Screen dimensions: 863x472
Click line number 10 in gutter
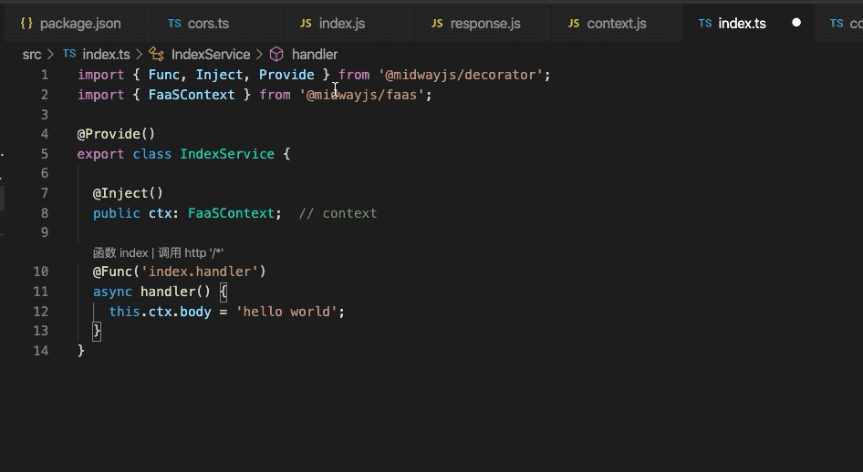coord(41,272)
